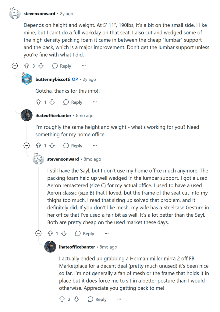Open more options on the Mirra 2 comment
Screen dimensions: 220x312
click(x=119, y=299)
